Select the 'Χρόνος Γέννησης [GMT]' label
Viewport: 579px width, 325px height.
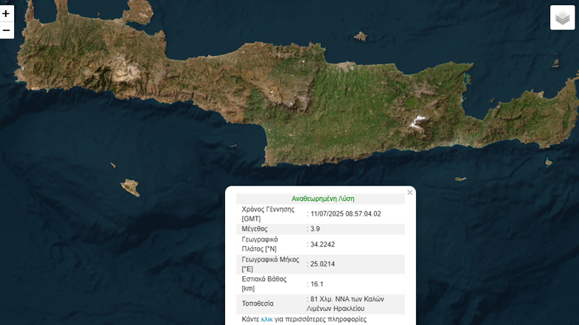pyautogui.click(x=268, y=213)
